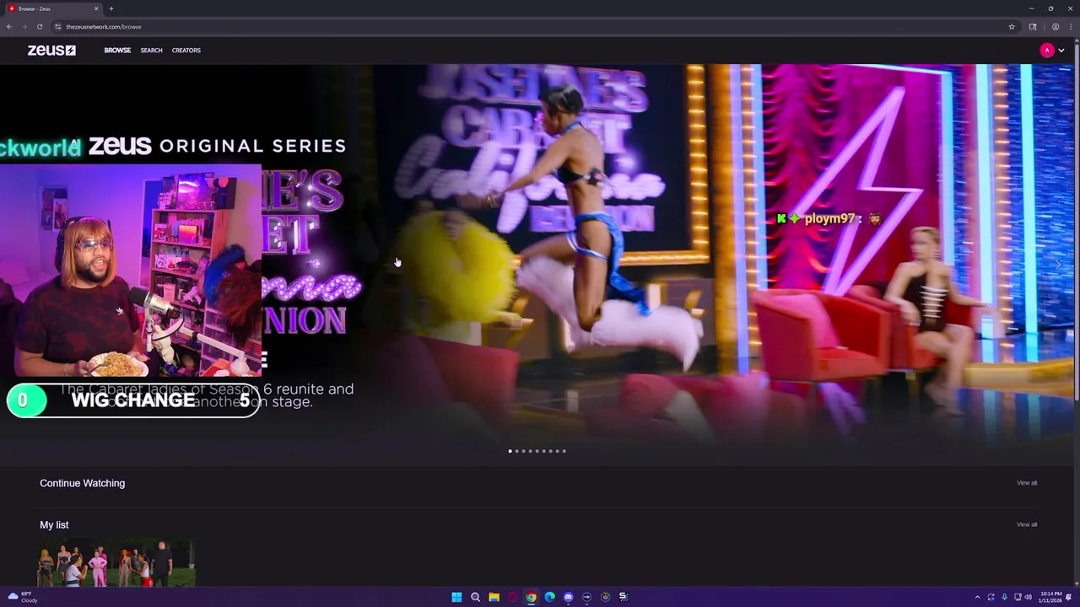Viewport: 1080px width, 607px height.
Task: Open the network tray icon
Action: point(1018,597)
